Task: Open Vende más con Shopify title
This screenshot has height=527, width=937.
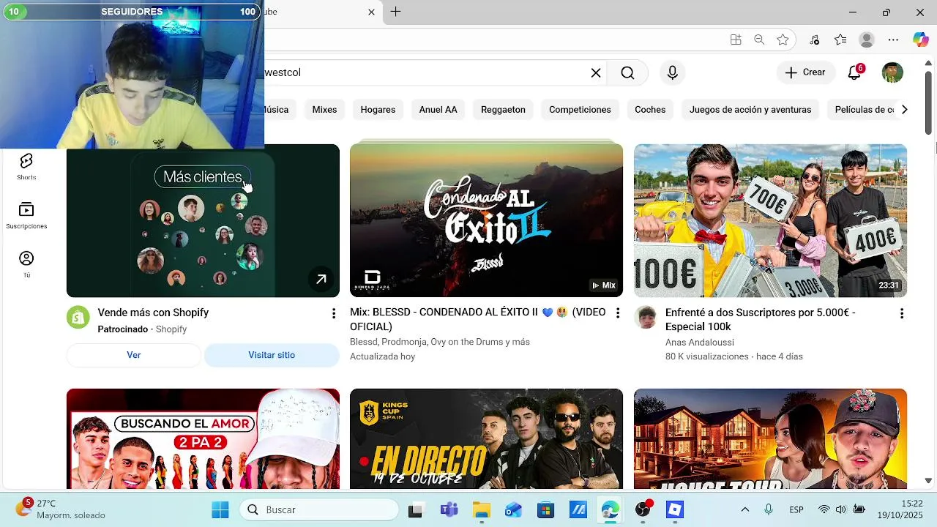Action: point(153,313)
